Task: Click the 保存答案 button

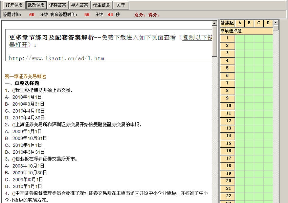Action: (58, 5)
